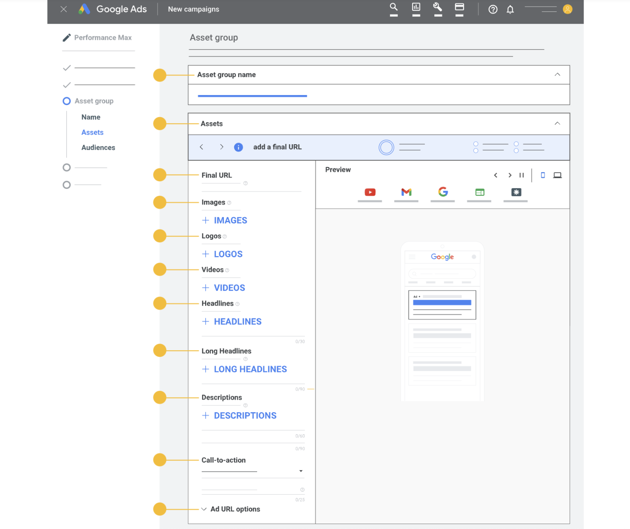
Task: Open the billing card icon
Action: [459, 7]
